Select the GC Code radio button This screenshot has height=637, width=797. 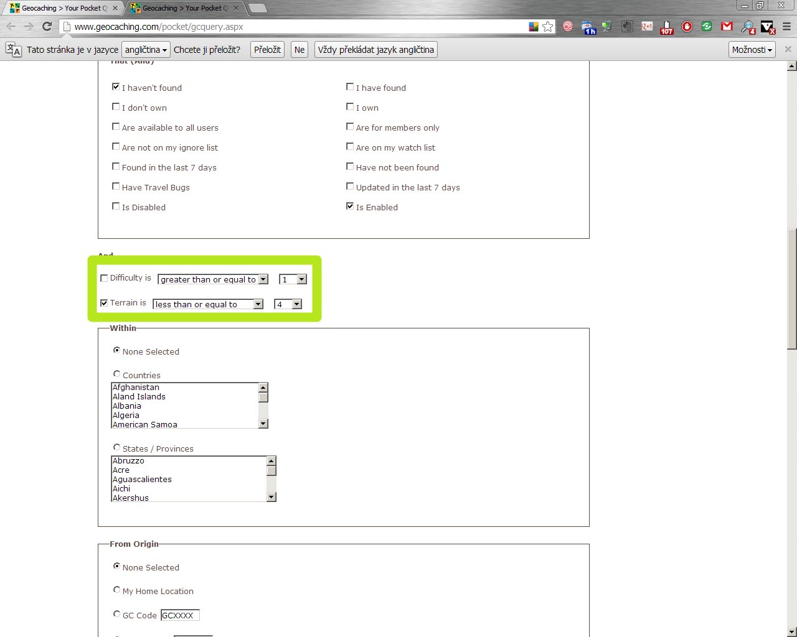(x=116, y=614)
